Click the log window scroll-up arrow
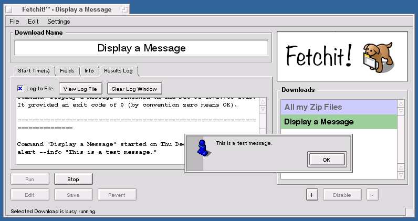Image resolution: width=418 pixels, height=221 pixels. tap(263, 101)
